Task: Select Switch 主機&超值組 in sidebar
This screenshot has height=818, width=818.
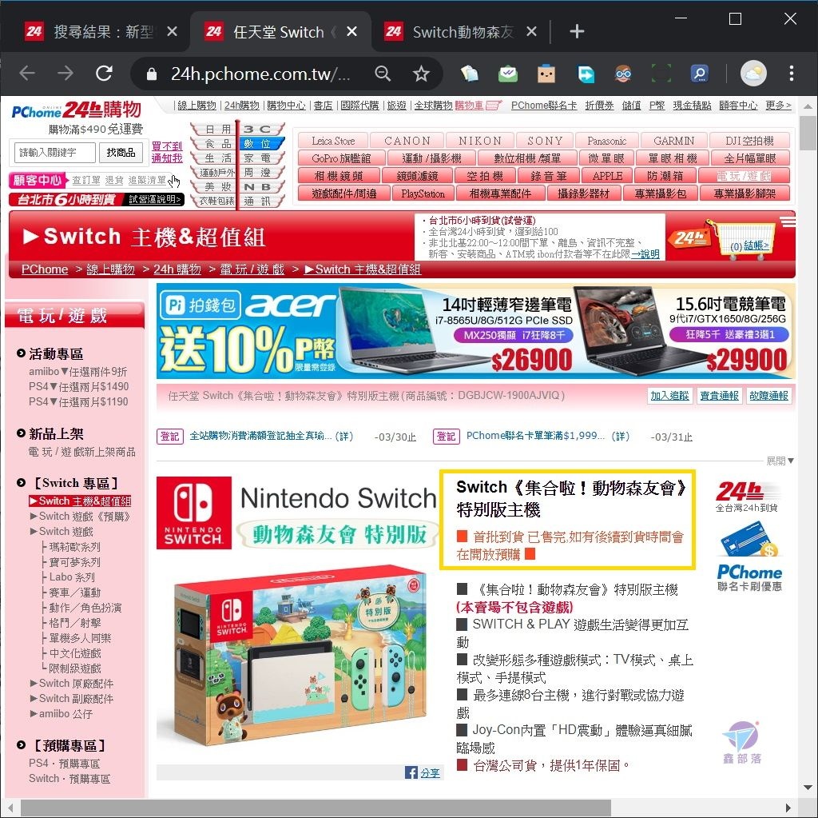Action: 80,501
